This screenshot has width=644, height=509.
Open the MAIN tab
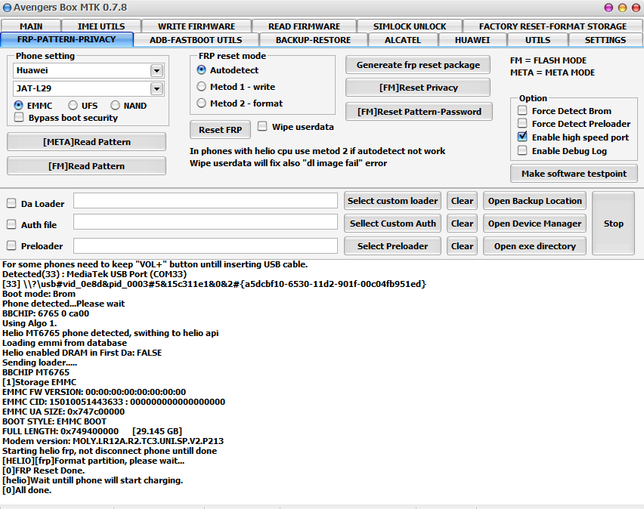[31, 26]
